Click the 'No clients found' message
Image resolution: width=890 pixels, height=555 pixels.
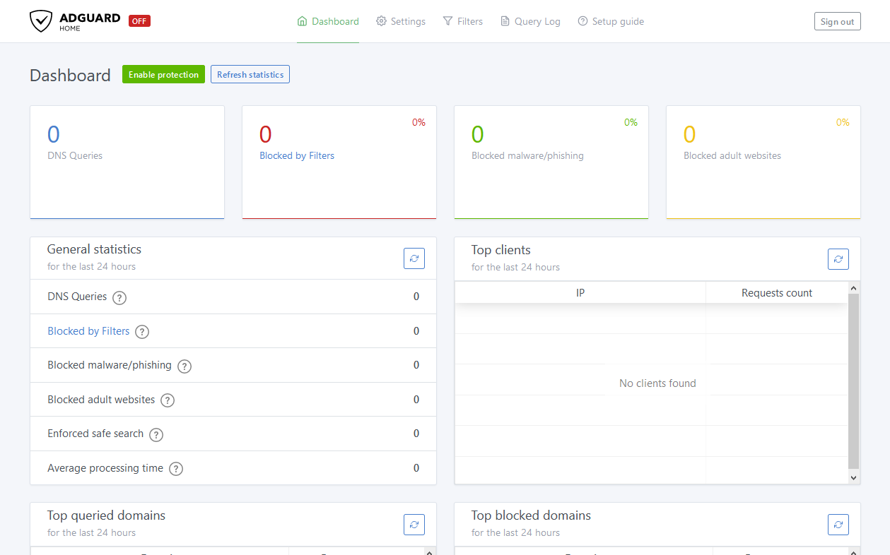pyautogui.click(x=657, y=383)
